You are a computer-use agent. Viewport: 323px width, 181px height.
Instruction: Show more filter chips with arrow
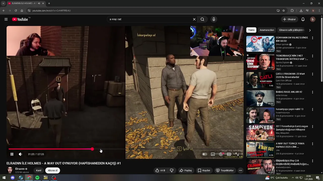coord(310,30)
